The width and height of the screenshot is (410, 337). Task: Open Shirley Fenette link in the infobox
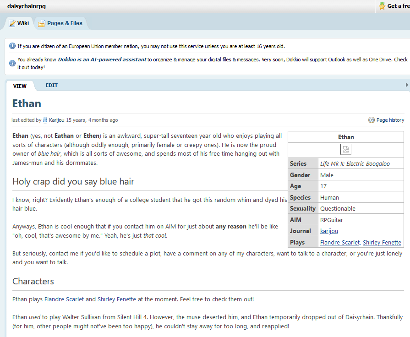pos(382,243)
